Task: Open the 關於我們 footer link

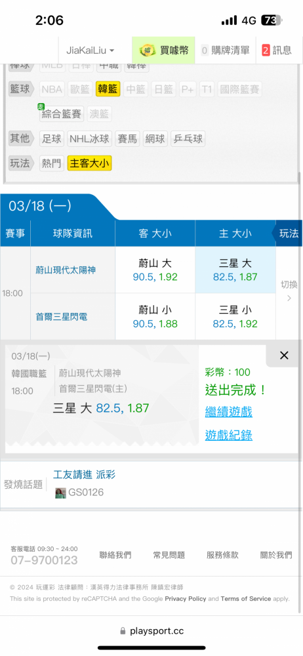Action: 276,555
